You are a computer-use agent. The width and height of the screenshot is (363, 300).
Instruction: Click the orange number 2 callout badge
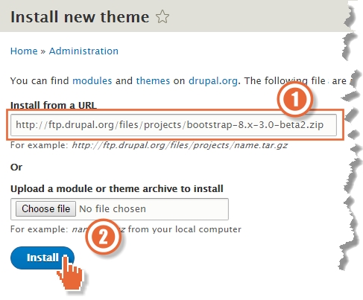(103, 237)
